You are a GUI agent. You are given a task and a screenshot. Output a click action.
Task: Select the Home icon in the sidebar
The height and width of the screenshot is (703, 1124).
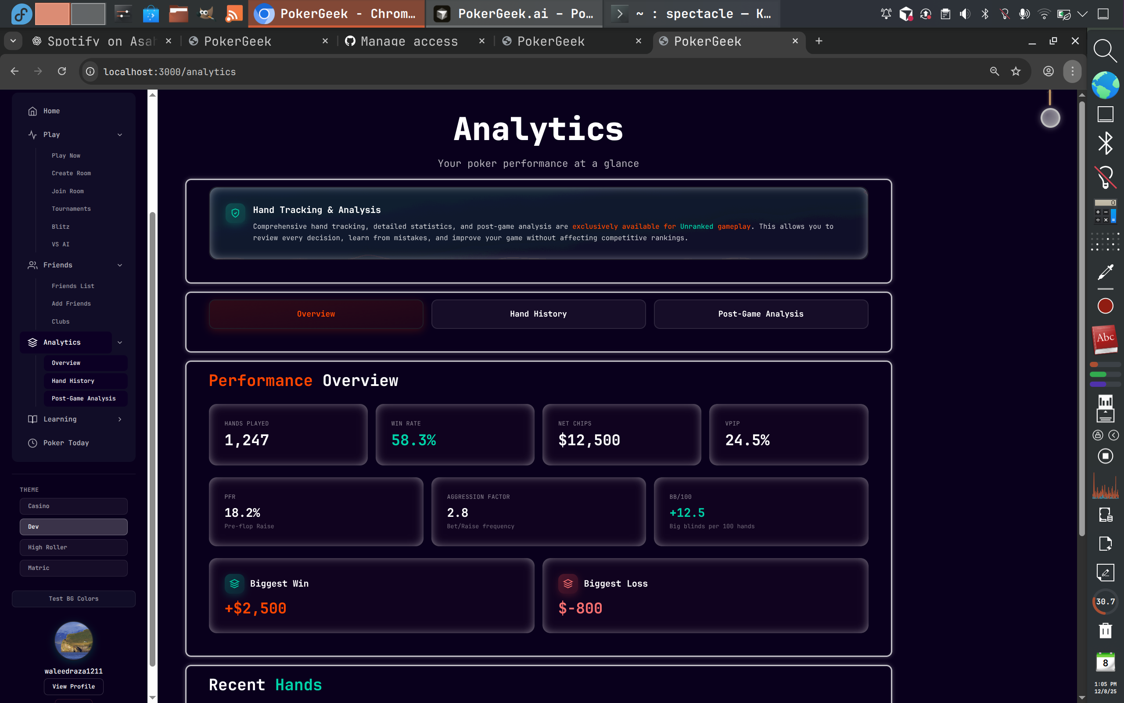tap(32, 111)
